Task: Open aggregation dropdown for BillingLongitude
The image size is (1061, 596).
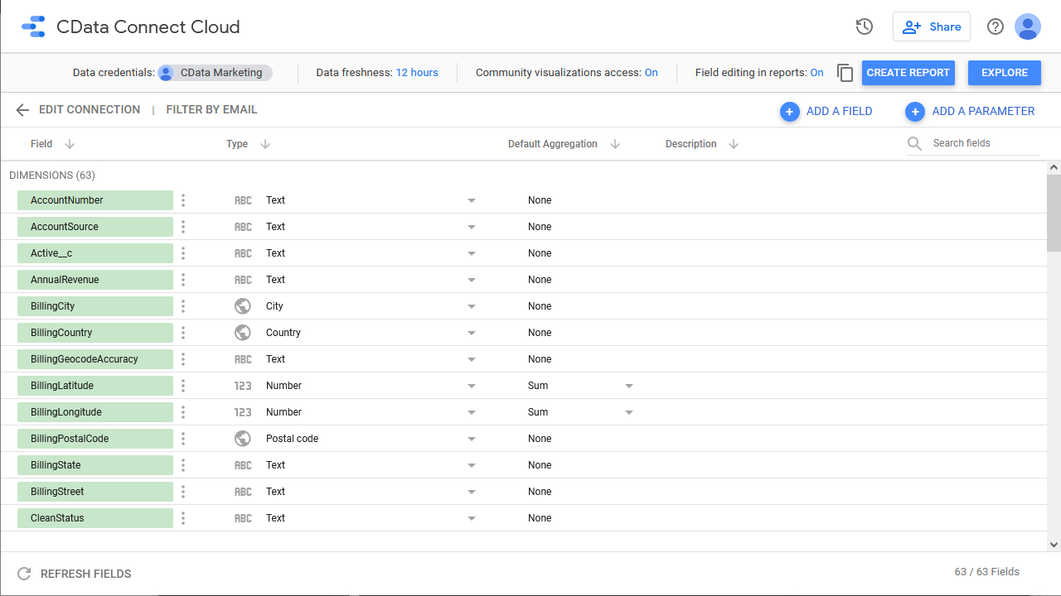Action: 629,412
